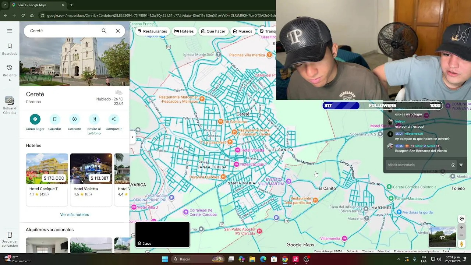Image resolution: width=471 pixels, height=265 pixels.
Task: Show hidden system tray icons
Action: [399, 259]
